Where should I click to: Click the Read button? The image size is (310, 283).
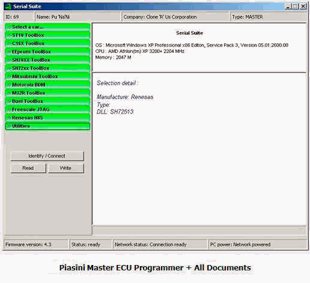point(28,168)
